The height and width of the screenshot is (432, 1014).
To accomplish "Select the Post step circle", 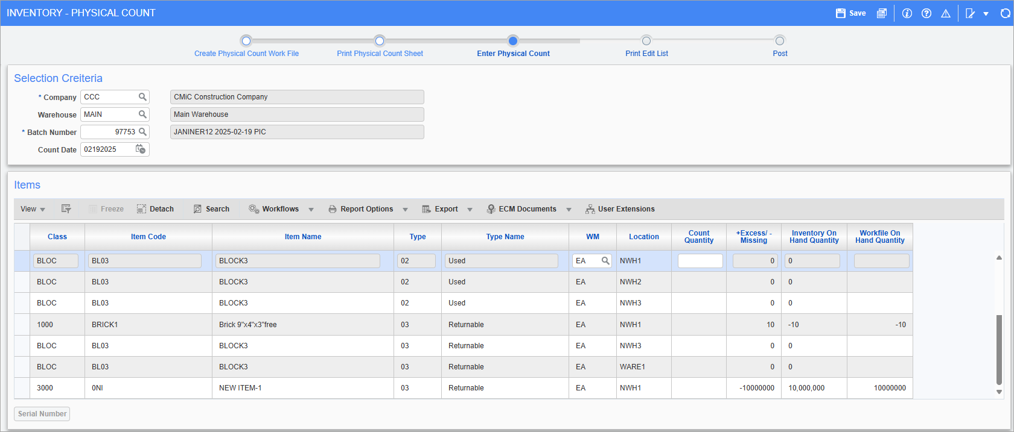I will 780,41.
